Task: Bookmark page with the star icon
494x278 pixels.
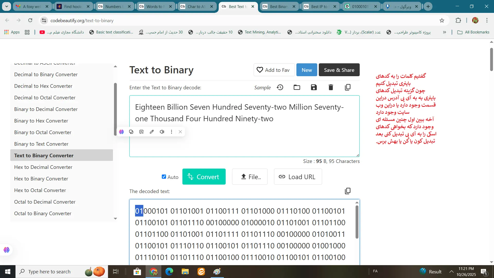Action: [x=442, y=21]
